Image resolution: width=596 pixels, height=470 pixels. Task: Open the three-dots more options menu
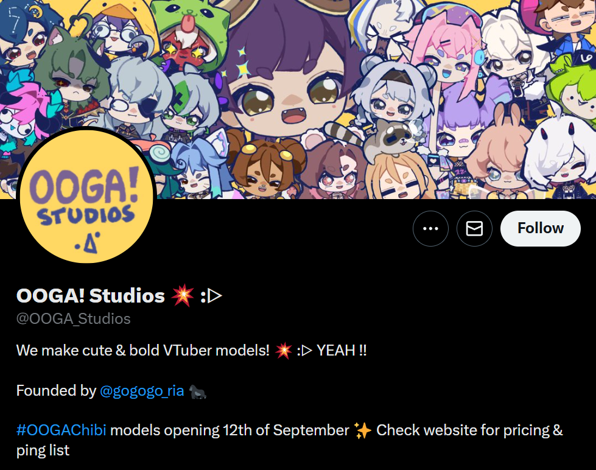pos(430,228)
